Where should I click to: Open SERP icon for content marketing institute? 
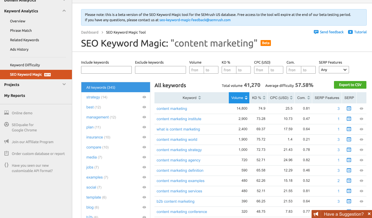pyautogui.click(x=349, y=119)
